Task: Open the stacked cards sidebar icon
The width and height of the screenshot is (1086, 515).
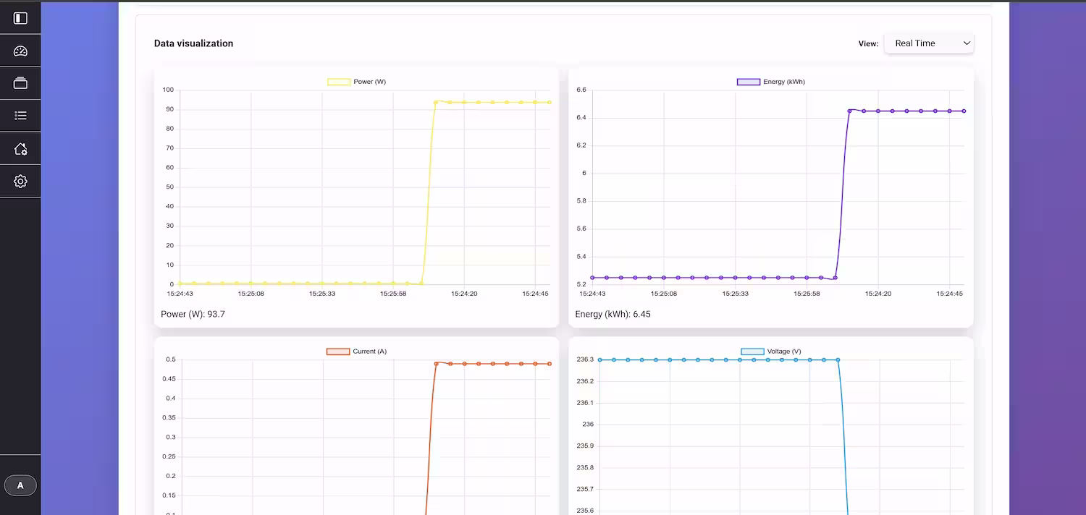Action: click(x=20, y=83)
